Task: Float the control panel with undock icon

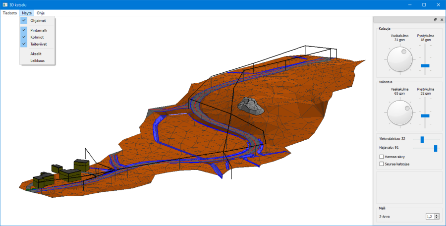Action: click(435, 20)
